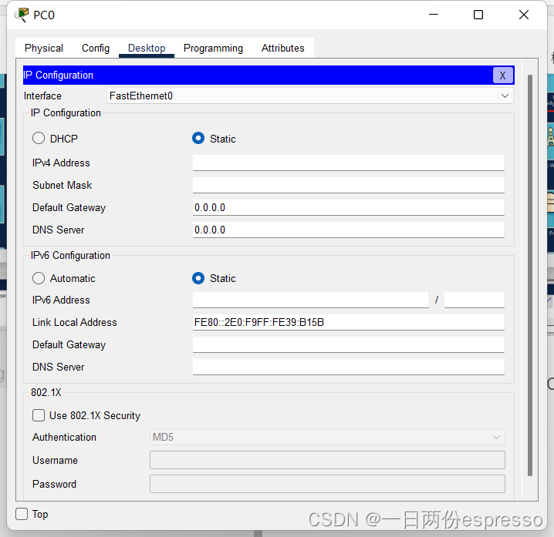The height and width of the screenshot is (537, 554).
Task: Select the Desktop tab
Action: tap(147, 48)
